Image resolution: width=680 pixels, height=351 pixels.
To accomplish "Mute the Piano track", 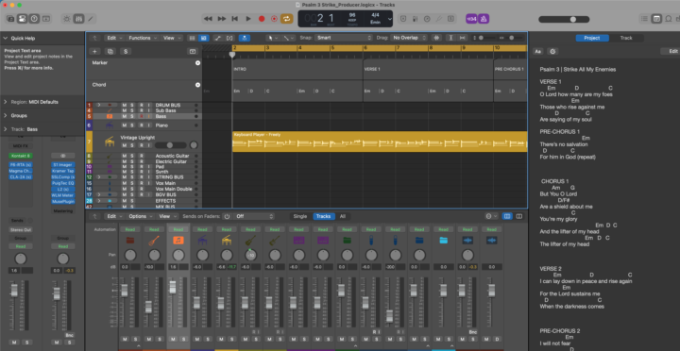I will pyautogui.click(x=125, y=125).
